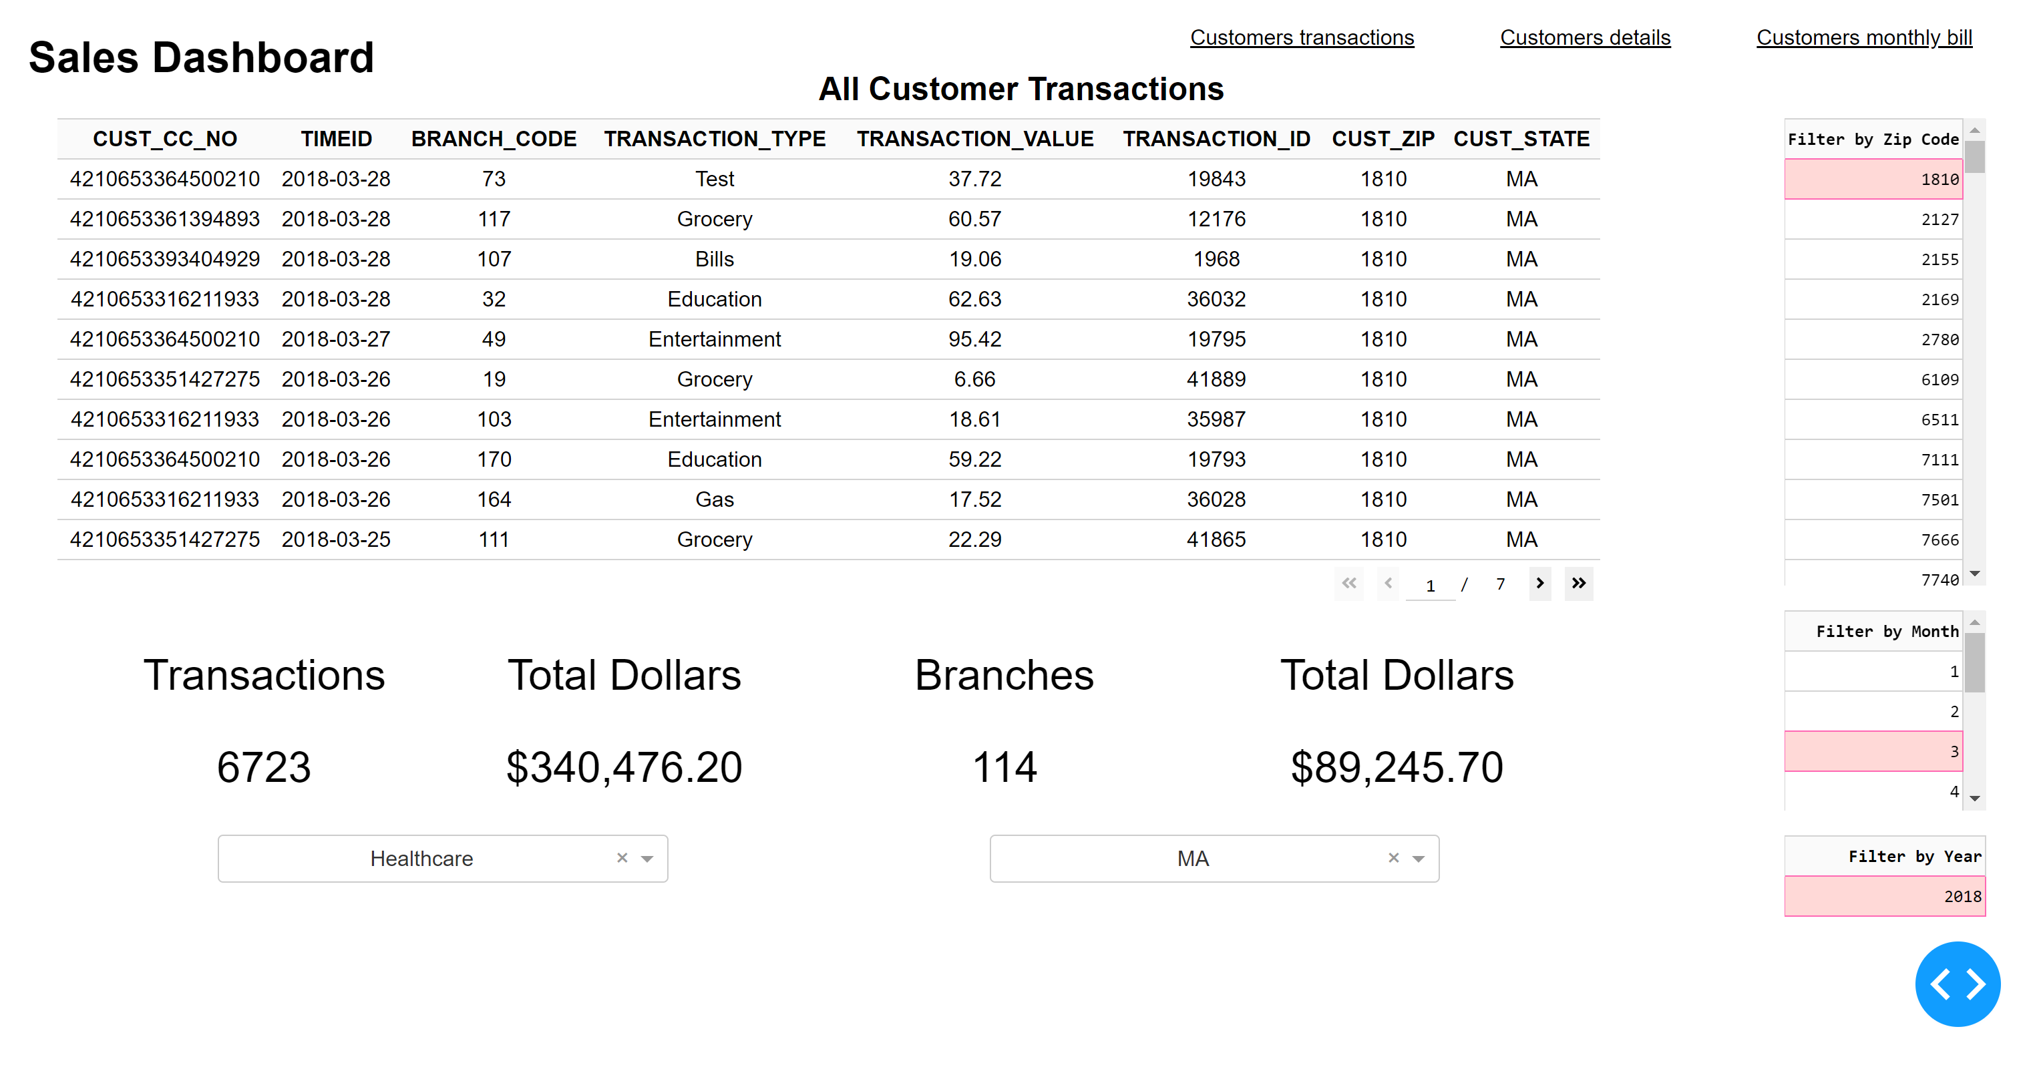The width and height of the screenshot is (2031, 1065).
Task: Click the next page arrow
Action: (1540, 584)
